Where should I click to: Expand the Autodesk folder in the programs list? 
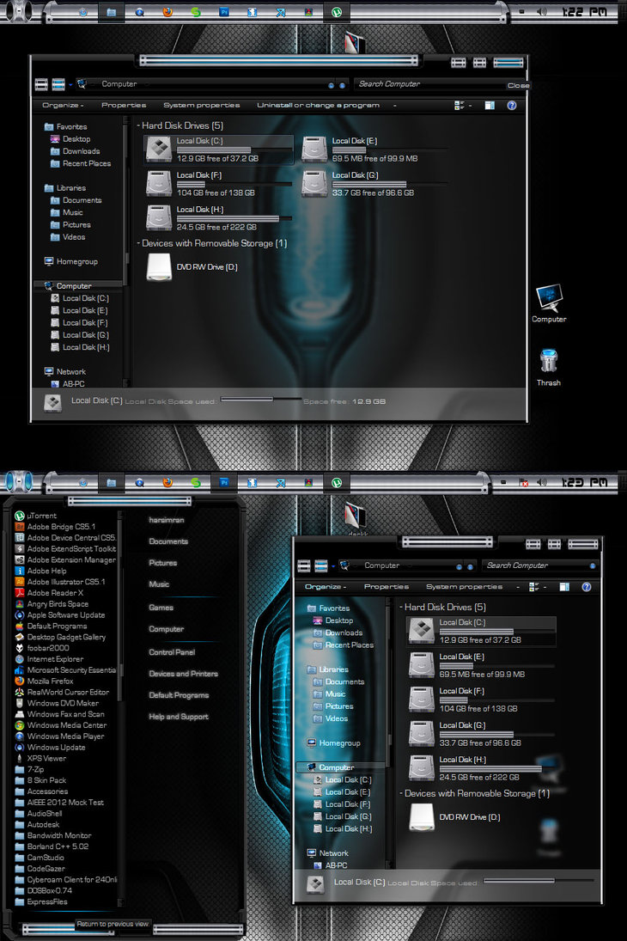[x=43, y=824]
